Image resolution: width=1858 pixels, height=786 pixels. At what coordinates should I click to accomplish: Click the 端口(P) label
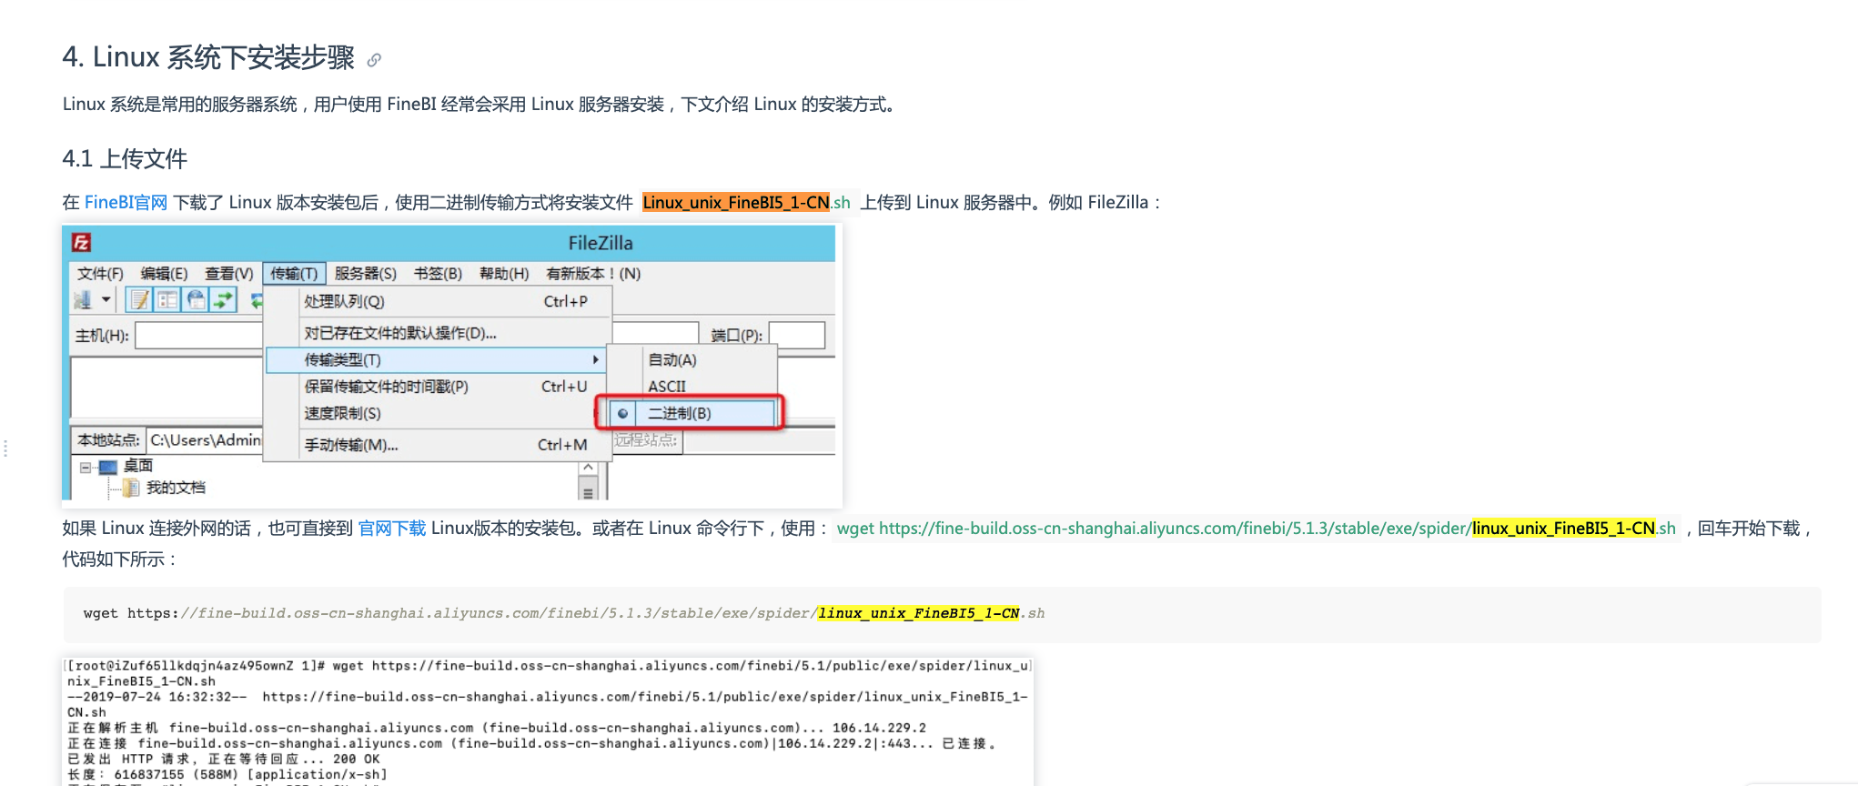coord(736,337)
